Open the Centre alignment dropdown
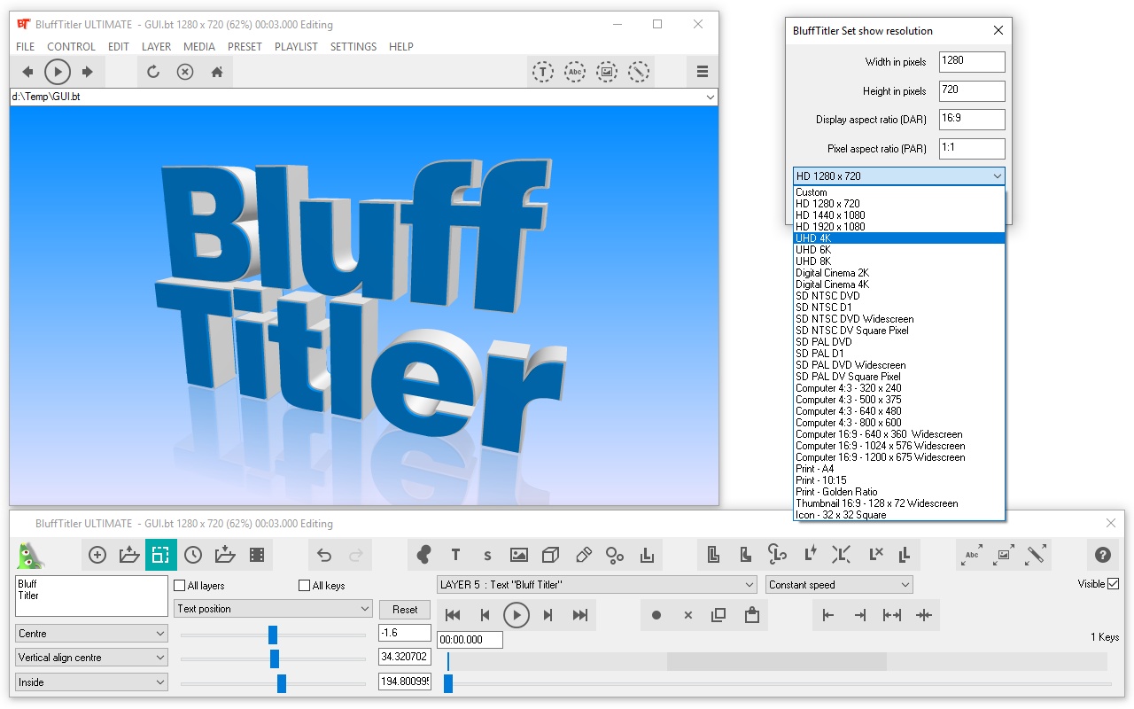This screenshot has height=709, width=1134. 91,634
